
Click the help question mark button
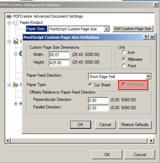(x=146, y=37)
